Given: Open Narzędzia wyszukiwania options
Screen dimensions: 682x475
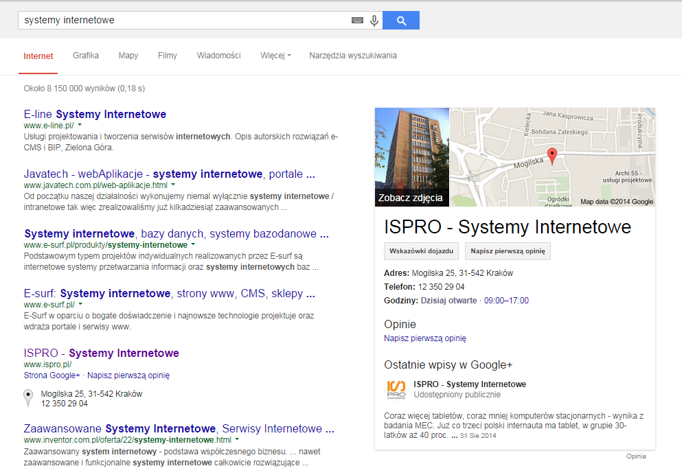Looking at the screenshot, I should (353, 56).
